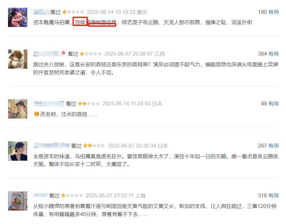The height and width of the screenshot is (224, 286).
Task: Mark the 364-vote review as 有用
Action: (273, 54)
